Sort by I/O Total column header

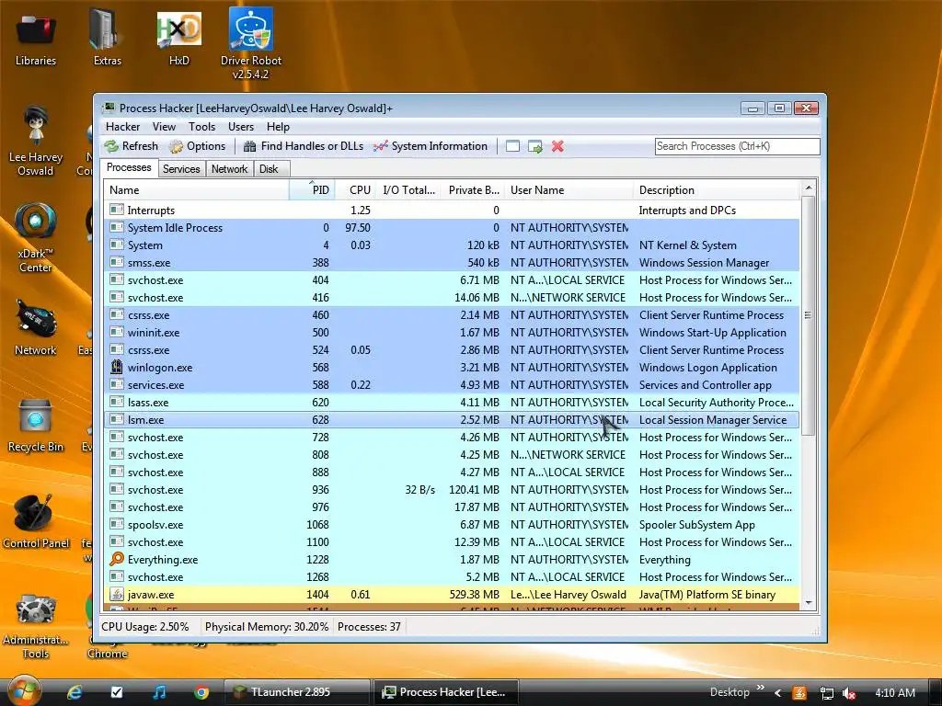pyautogui.click(x=409, y=189)
